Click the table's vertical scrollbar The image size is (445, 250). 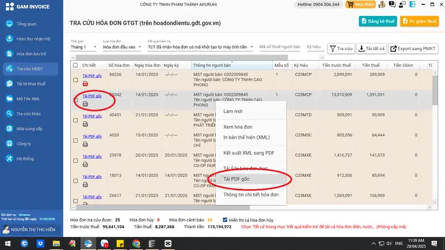[x=434, y=138]
